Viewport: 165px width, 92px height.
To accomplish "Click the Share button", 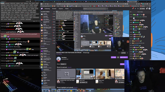I will [123, 53].
